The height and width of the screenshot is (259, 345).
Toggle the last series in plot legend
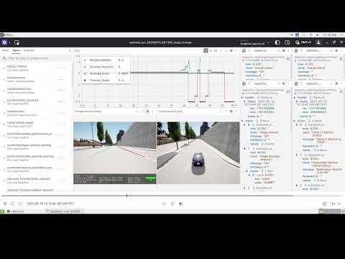click(x=99, y=80)
